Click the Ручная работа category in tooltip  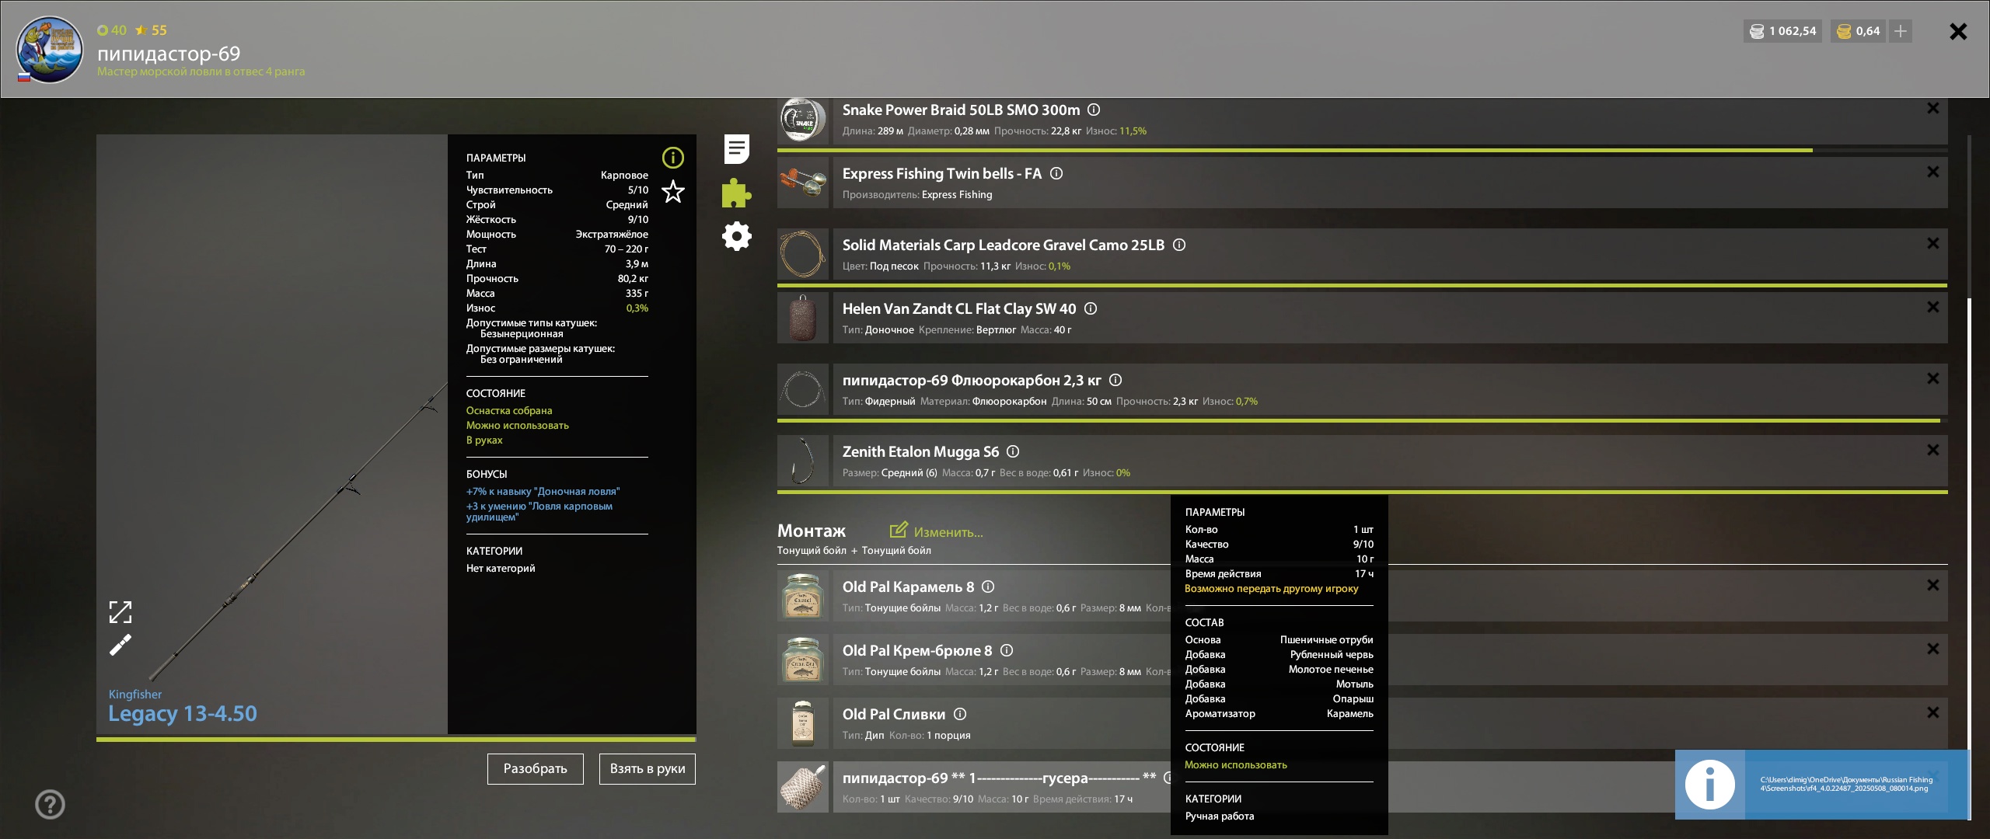1220,816
